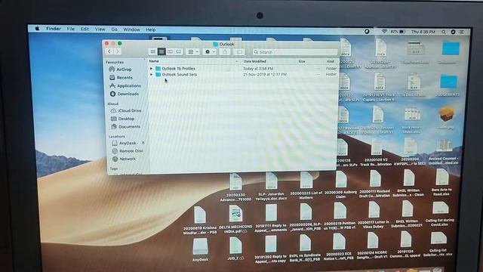Screen dimensions: 483x272
Task: Open the Window menu
Action: (x=131, y=29)
